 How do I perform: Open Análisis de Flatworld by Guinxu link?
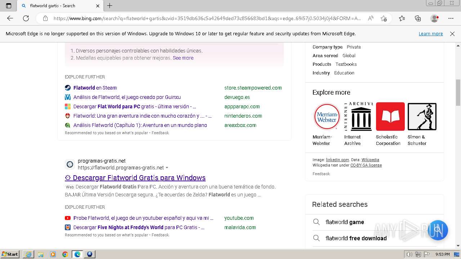(127, 97)
